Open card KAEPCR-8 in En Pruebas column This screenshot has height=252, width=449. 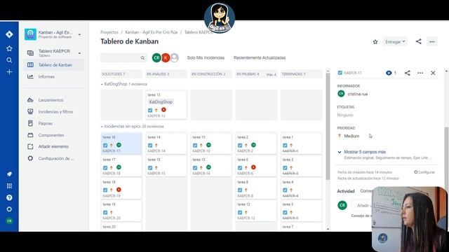(256, 188)
